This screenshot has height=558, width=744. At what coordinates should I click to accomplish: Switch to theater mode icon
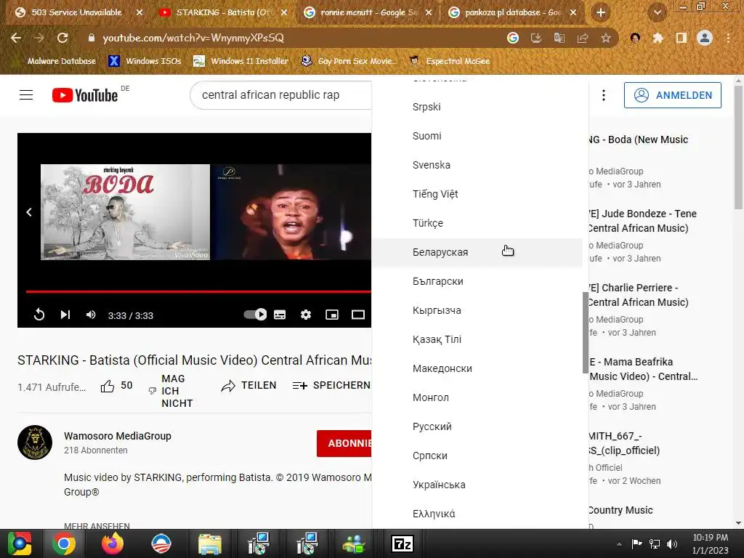[358, 315]
